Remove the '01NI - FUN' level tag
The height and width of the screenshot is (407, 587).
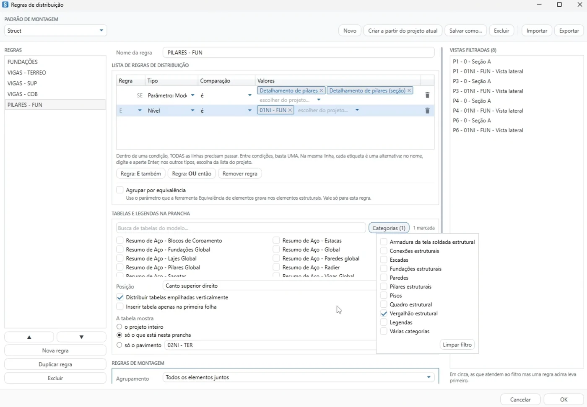290,110
